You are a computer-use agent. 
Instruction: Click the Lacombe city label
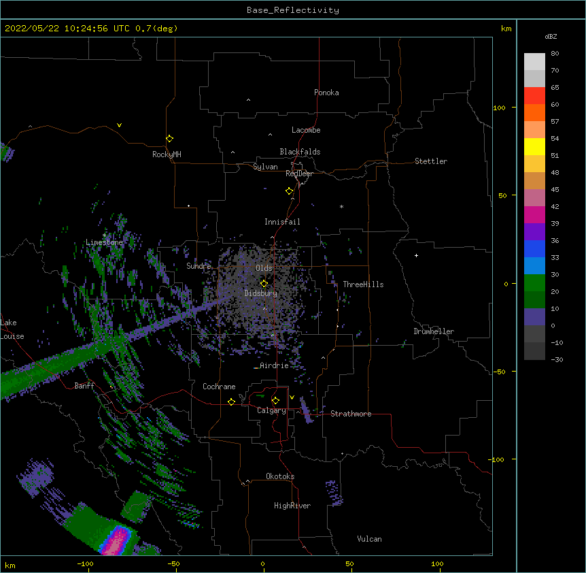[x=306, y=130]
